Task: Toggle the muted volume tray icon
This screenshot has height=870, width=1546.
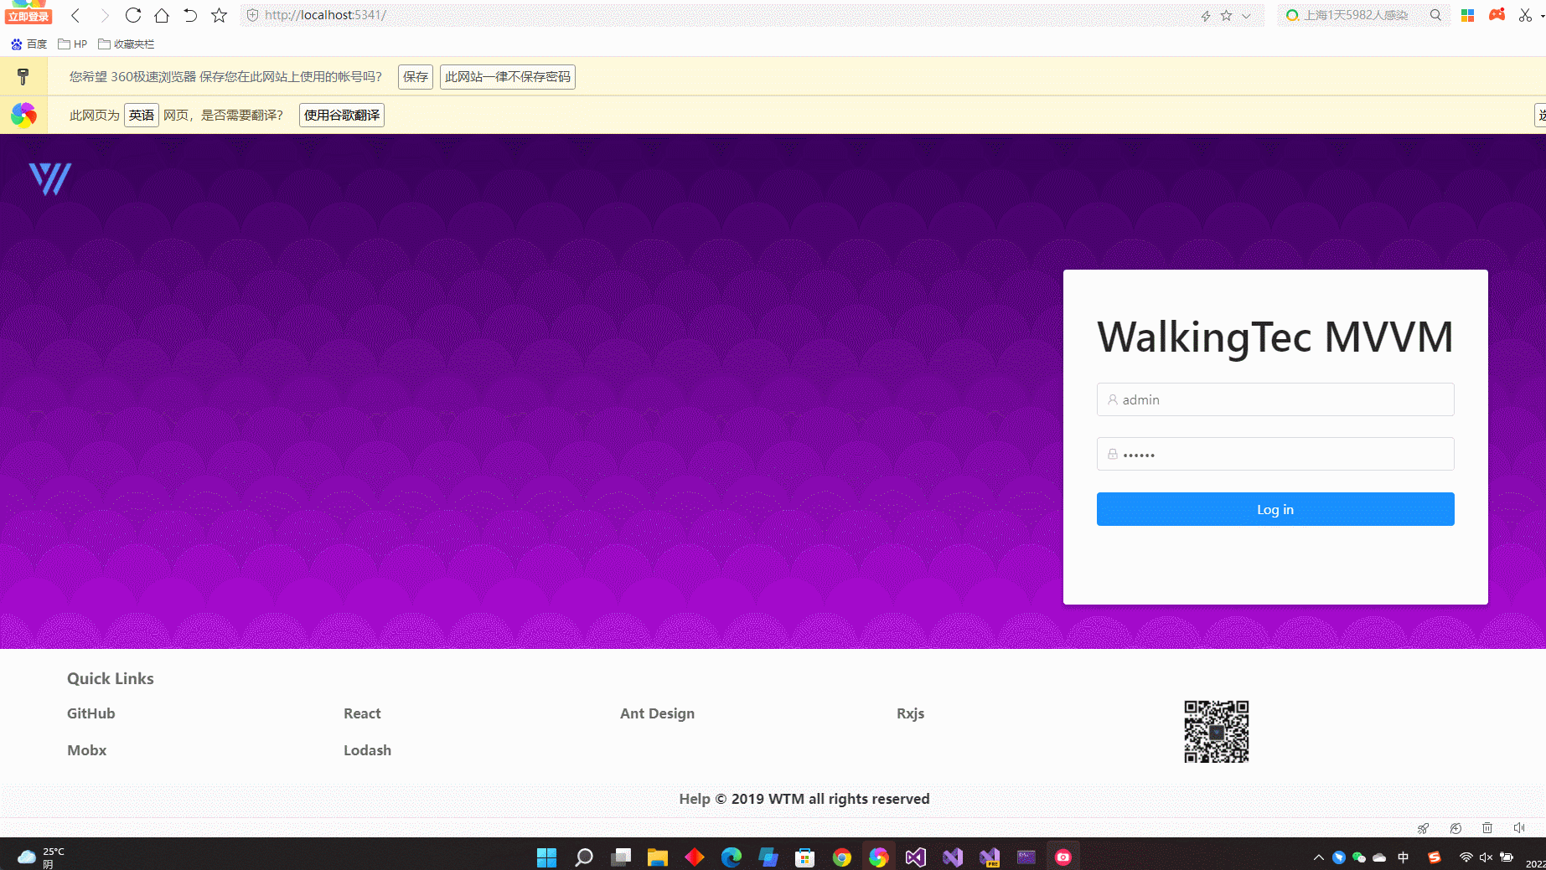Action: coord(1487,857)
